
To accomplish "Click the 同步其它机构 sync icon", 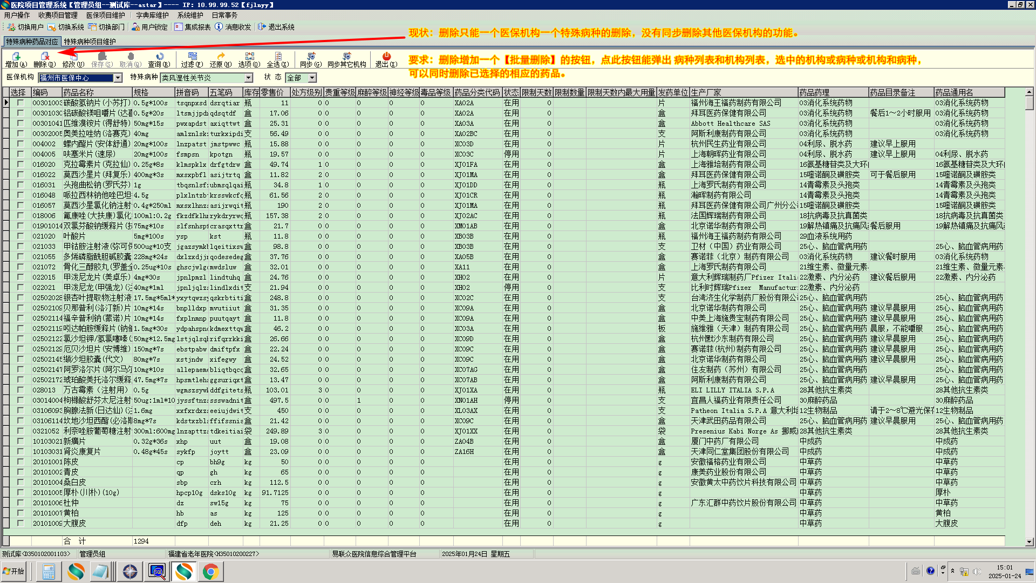I will (x=346, y=57).
